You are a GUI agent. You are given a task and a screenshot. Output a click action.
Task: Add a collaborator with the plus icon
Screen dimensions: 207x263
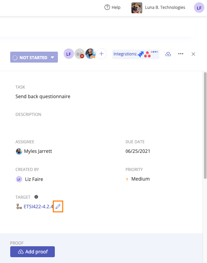(101, 54)
